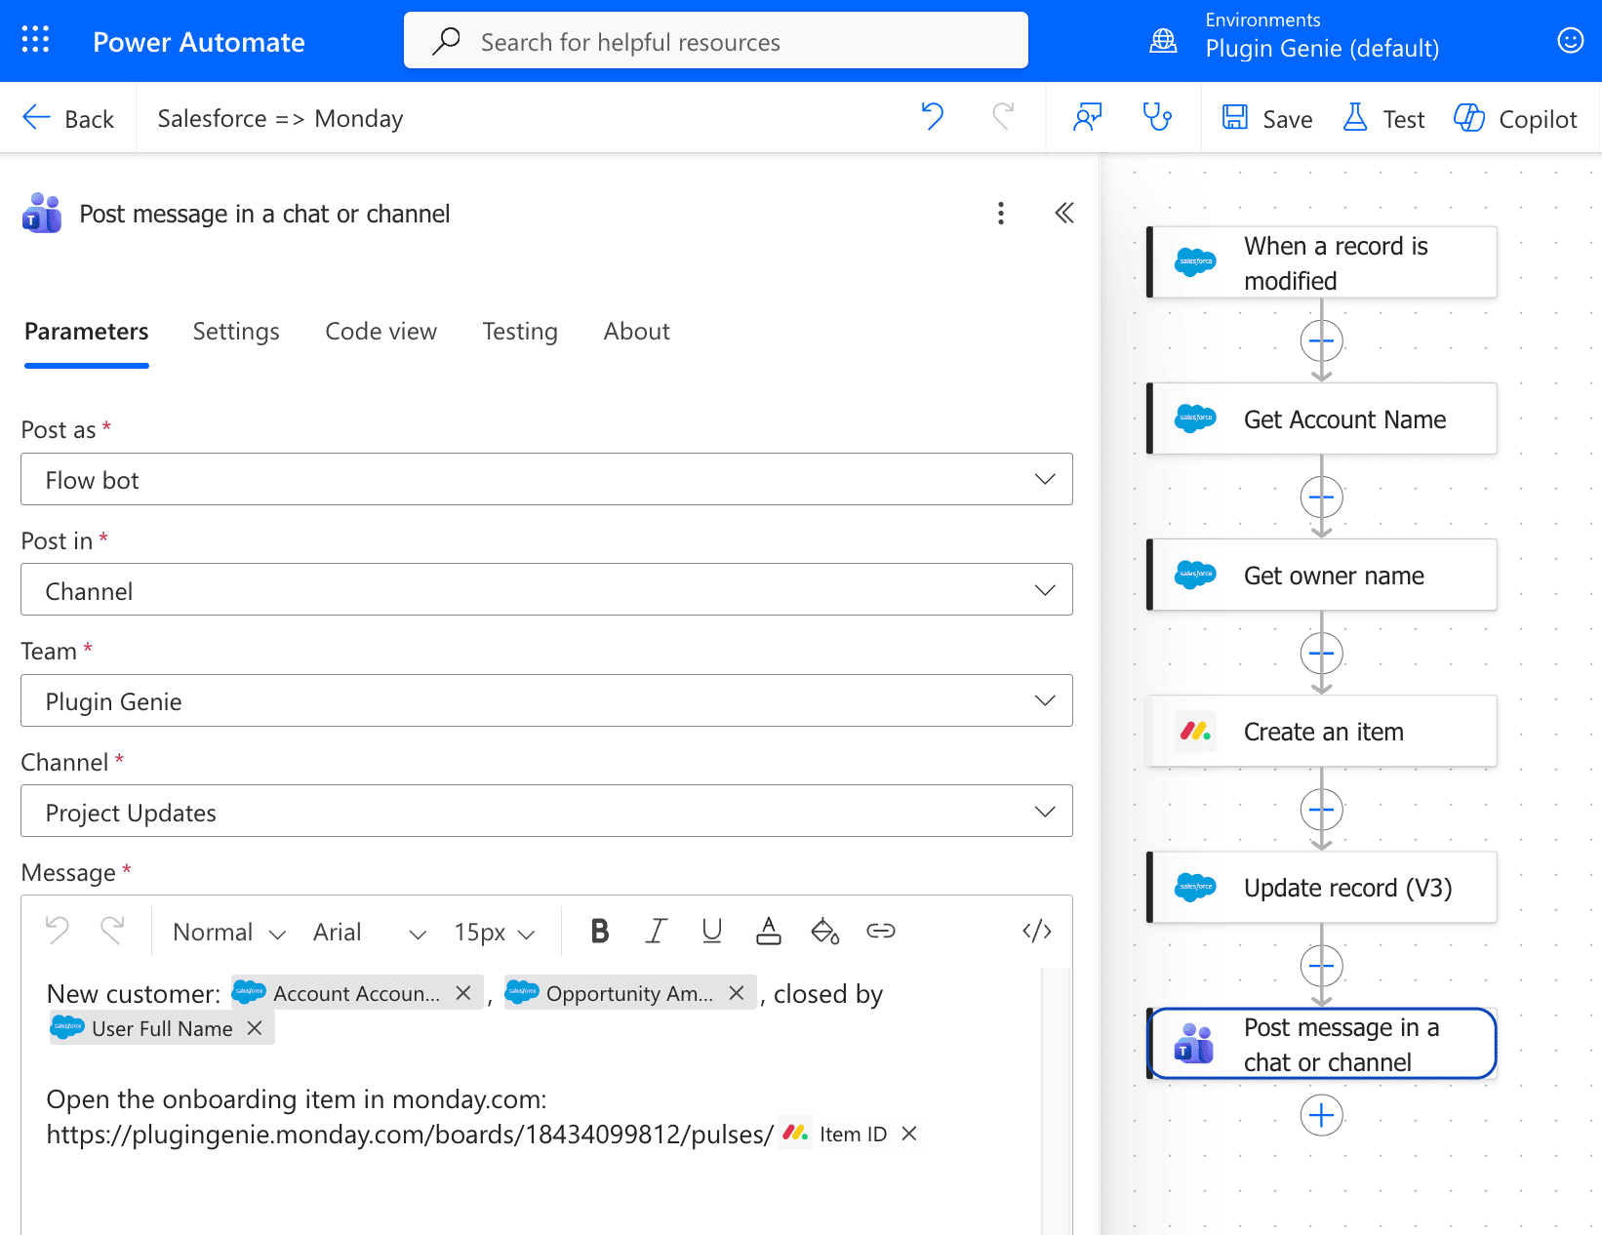Viewport: 1602px width, 1235px height.
Task: Click the Plugin Genie (default) environment
Action: 1322,49
